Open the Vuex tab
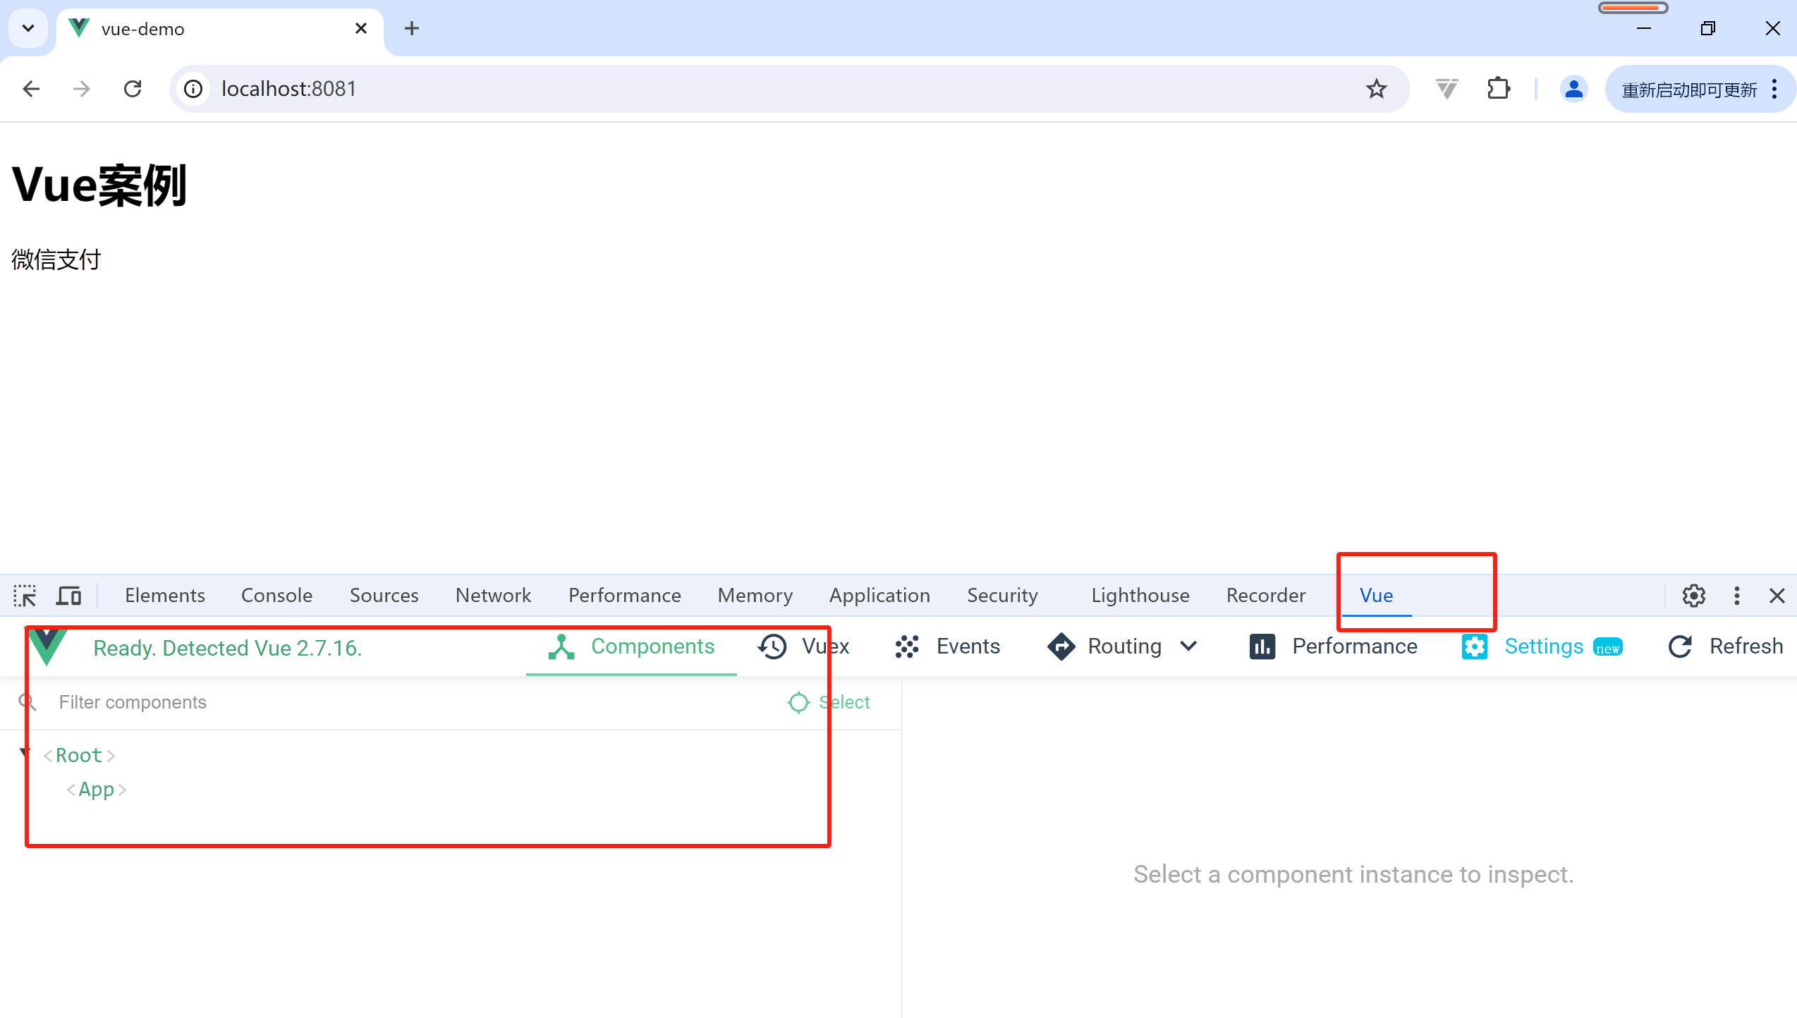Image resolution: width=1797 pixels, height=1018 pixels. (x=804, y=646)
